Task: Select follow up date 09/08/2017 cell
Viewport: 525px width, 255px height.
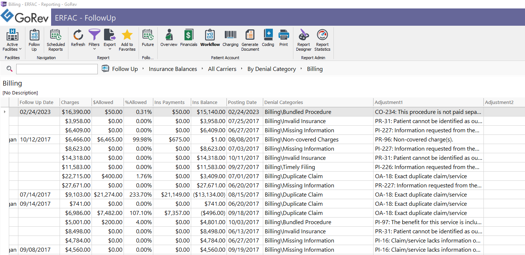Action: [x=39, y=249]
